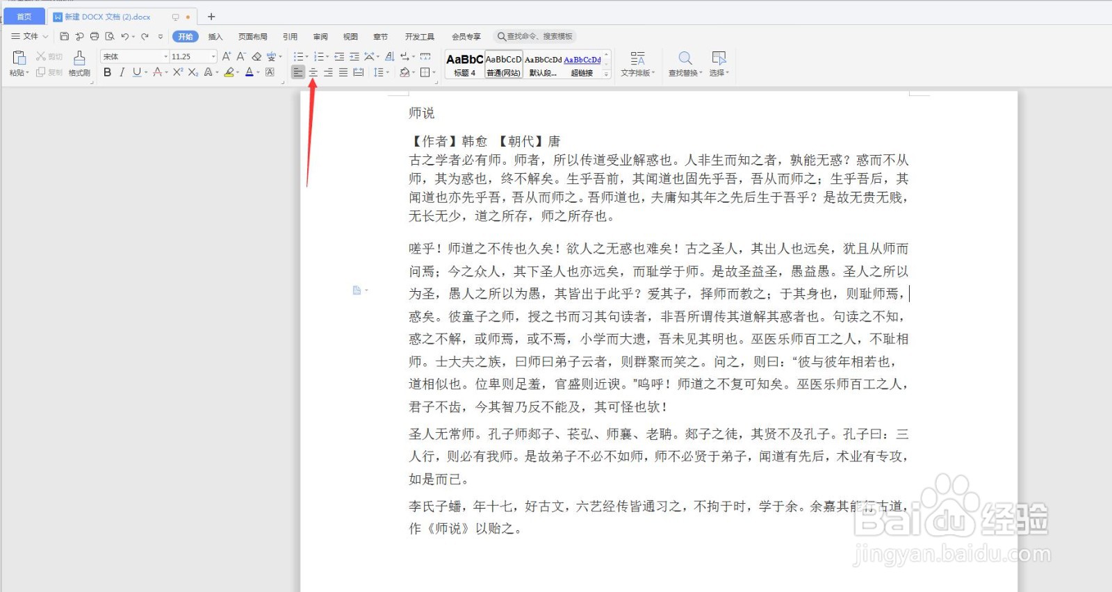Toggle Align Left paragraph button
This screenshot has height=592, width=1112.
click(297, 72)
